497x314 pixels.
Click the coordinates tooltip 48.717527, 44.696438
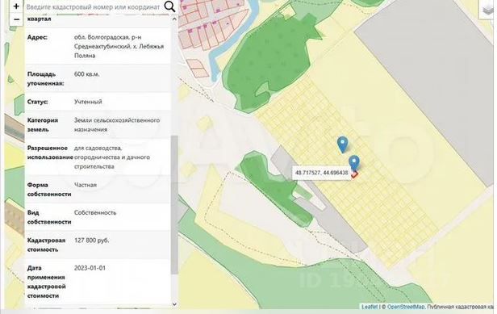[321, 173]
